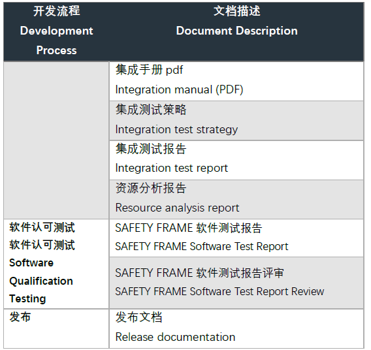Select SAFETY FRAME 软件测试报告 cell
This screenshot has width=371, height=350.
(236, 238)
